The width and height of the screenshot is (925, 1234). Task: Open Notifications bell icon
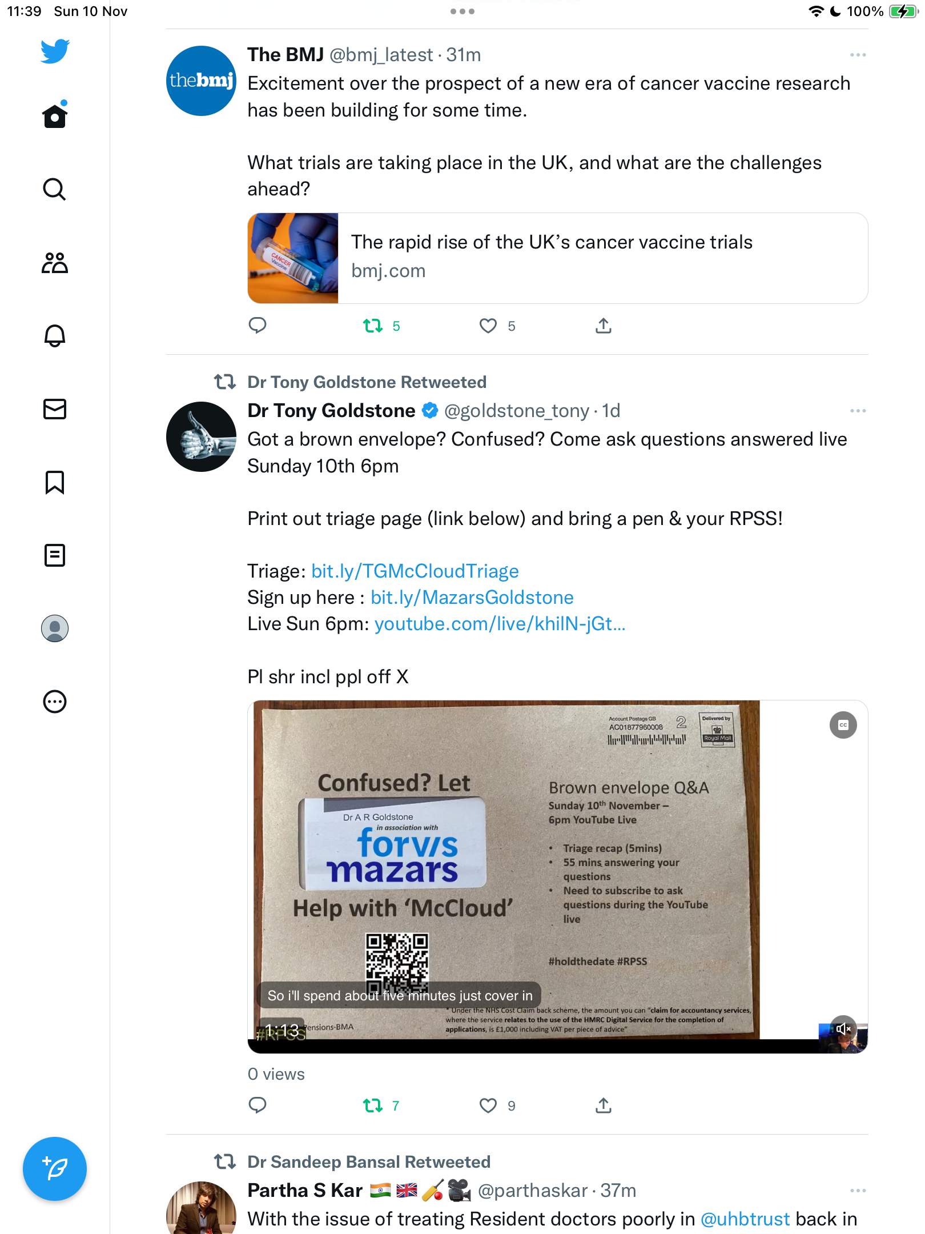click(55, 335)
